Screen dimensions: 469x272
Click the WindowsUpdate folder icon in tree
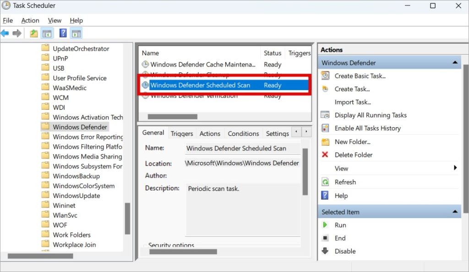tap(45, 195)
